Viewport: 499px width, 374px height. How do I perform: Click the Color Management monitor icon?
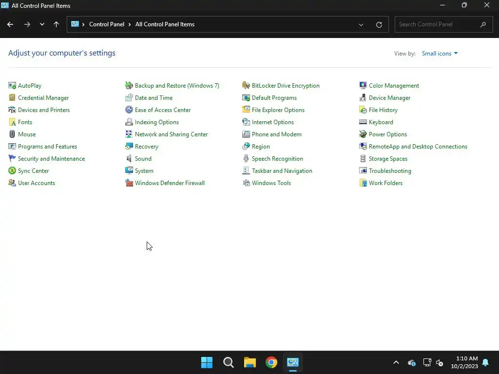coord(363,86)
